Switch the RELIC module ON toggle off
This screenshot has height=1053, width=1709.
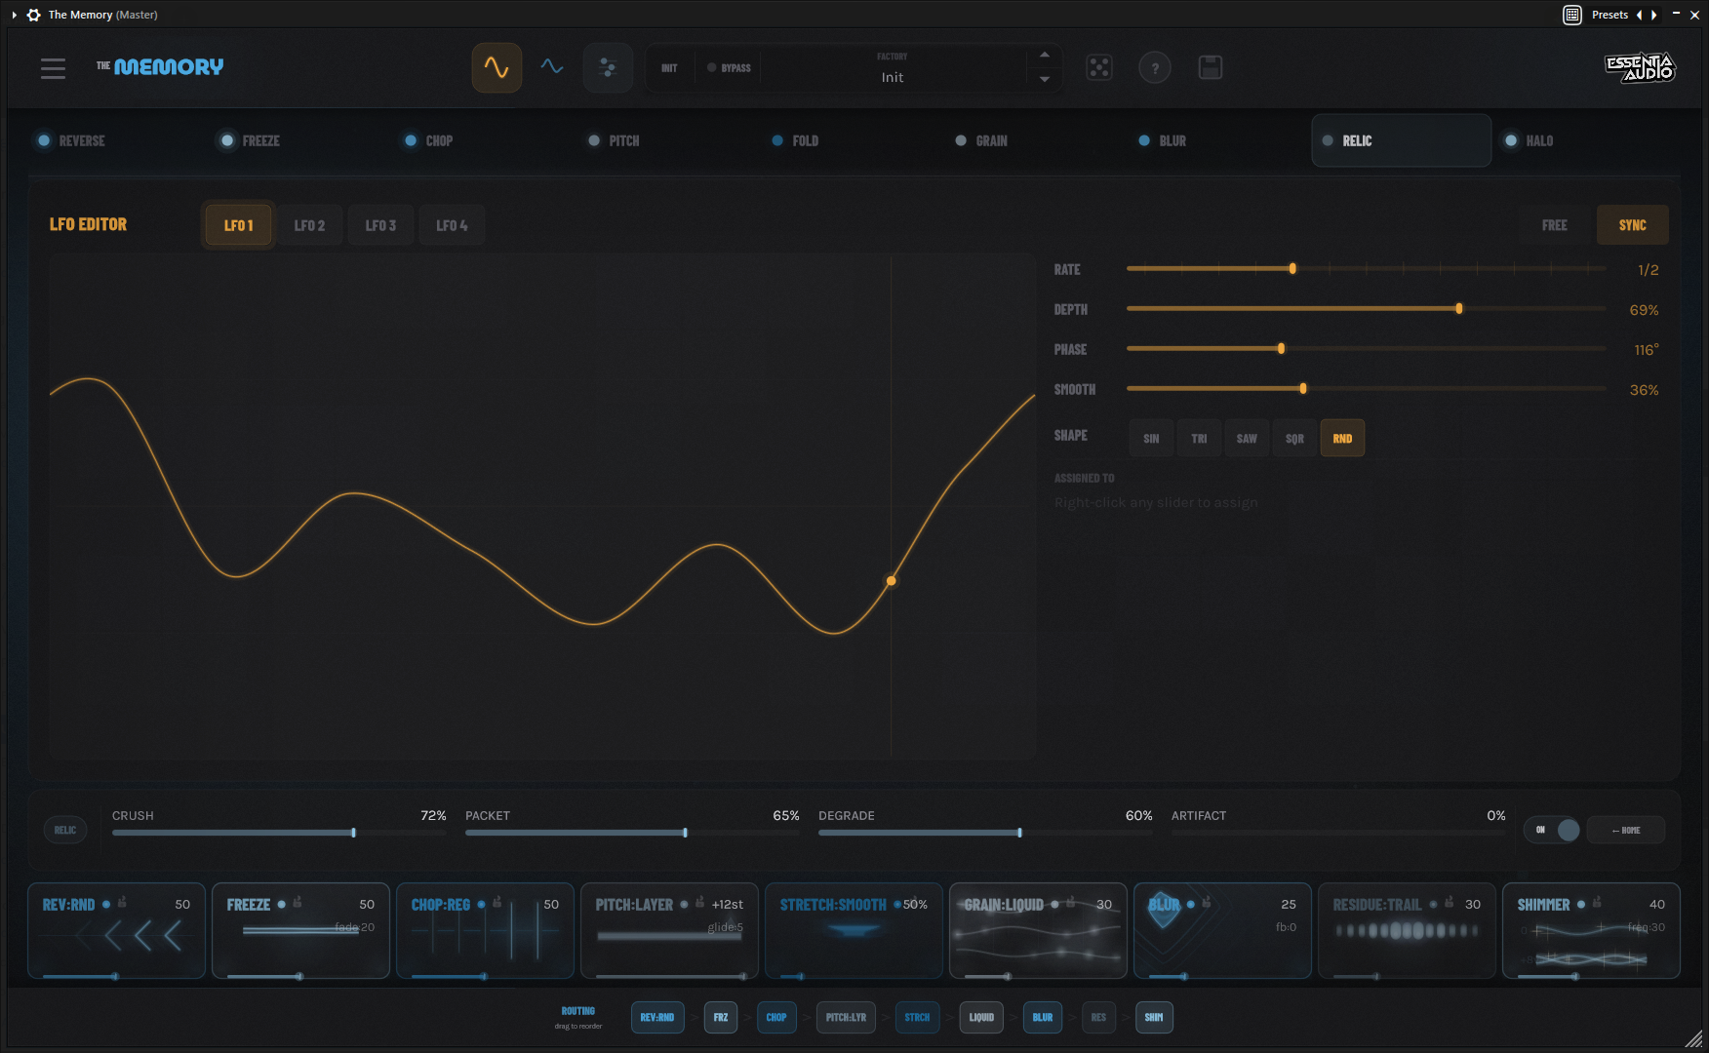point(1551,830)
